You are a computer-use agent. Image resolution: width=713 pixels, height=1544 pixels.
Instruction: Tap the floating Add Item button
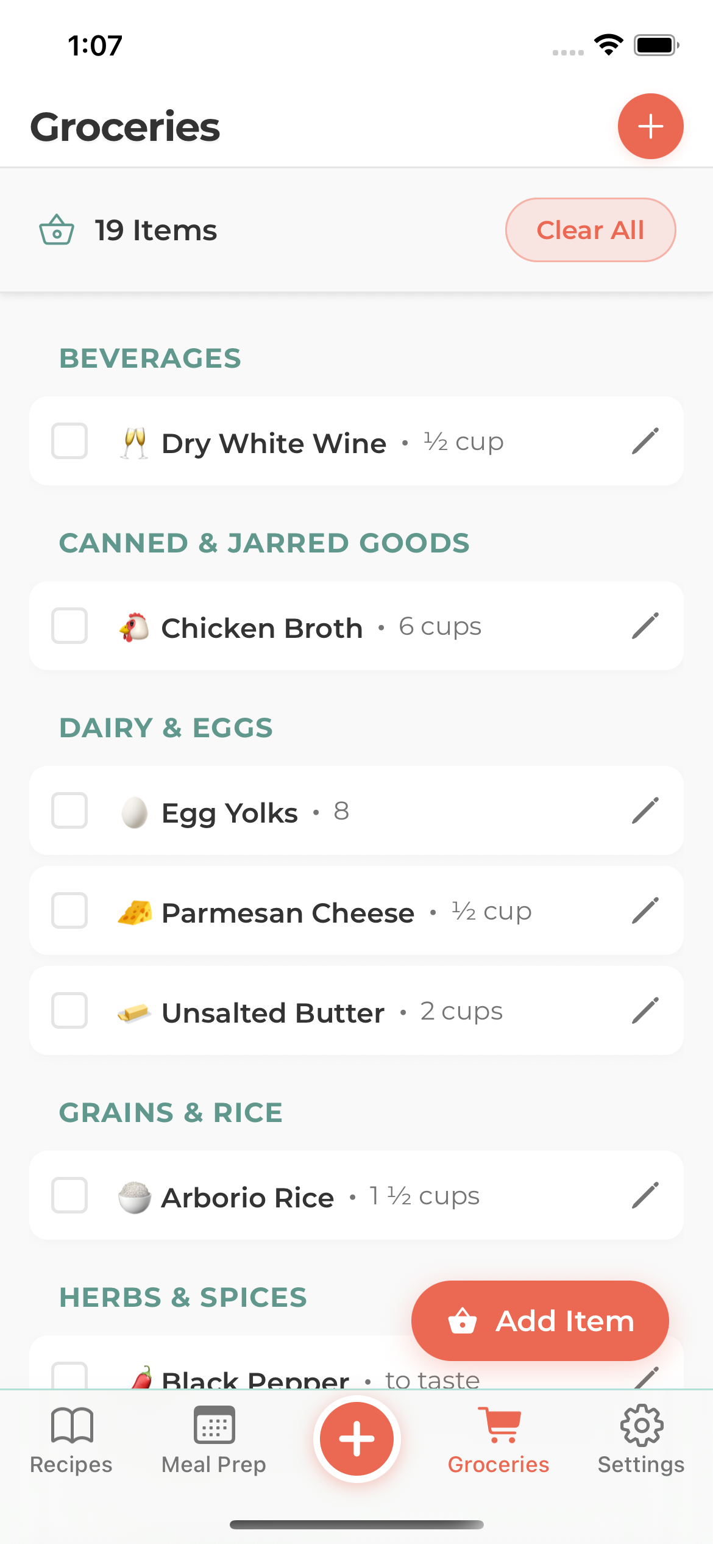click(x=540, y=1321)
